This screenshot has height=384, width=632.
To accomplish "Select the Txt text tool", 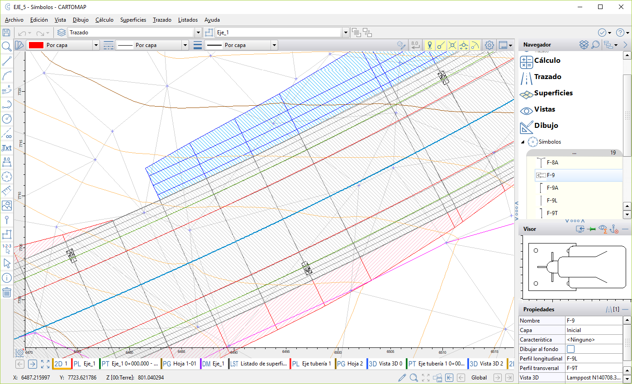I will click(7, 148).
